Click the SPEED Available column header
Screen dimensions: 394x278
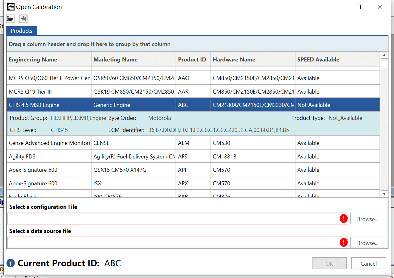(337, 60)
